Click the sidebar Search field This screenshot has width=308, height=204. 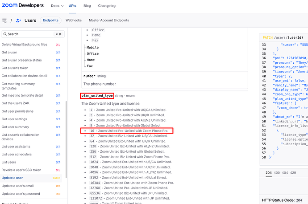[x=33, y=34]
